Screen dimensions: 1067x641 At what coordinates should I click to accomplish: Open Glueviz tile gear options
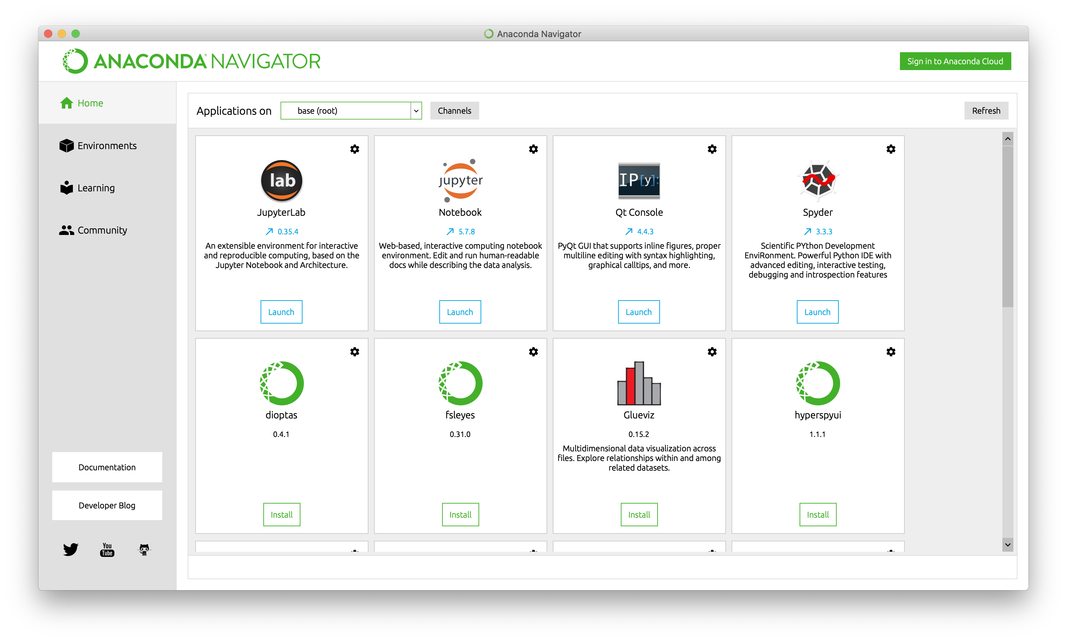712,352
